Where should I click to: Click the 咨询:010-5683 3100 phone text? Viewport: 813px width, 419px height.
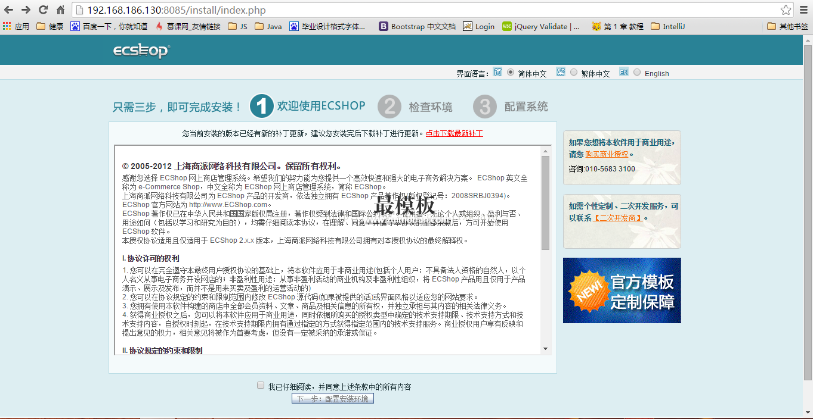tap(602, 169)
